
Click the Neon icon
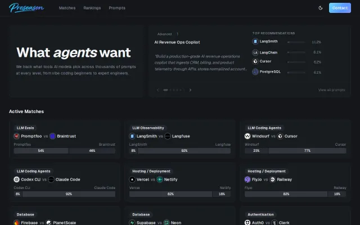coord(166,223)
